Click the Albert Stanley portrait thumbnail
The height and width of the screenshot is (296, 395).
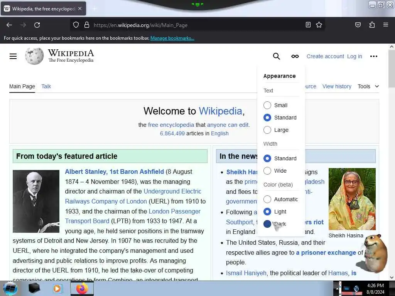[36, 201]
